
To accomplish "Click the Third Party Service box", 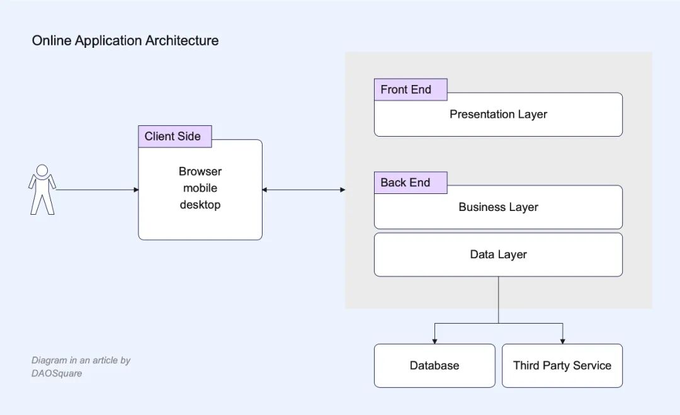I will click(x=562, y=365).
